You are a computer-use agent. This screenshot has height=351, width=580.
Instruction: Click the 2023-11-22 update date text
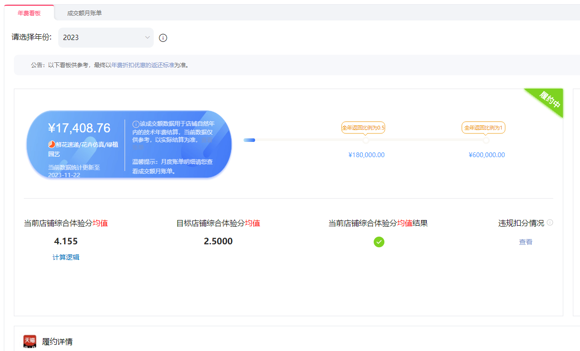[x=64, y=175]
